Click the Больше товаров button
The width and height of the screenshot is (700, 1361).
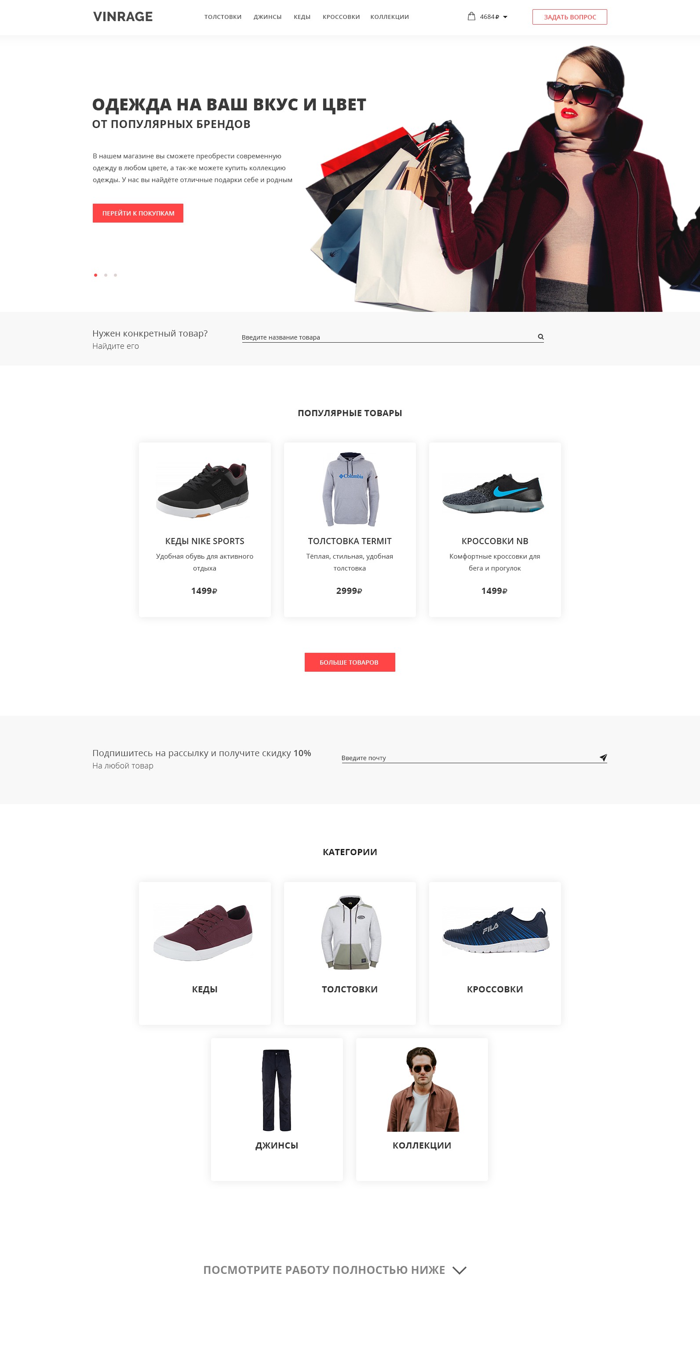pyautogui.click(x=350, y=662)
